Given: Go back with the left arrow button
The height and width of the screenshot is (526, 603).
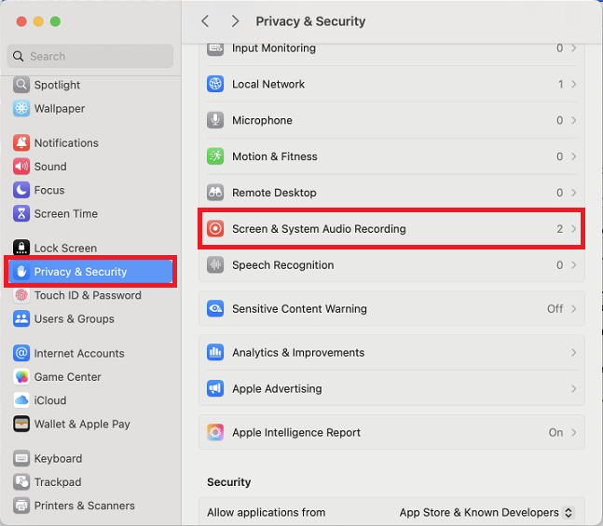Looking at the screenshot, I should tap(205, 21).
